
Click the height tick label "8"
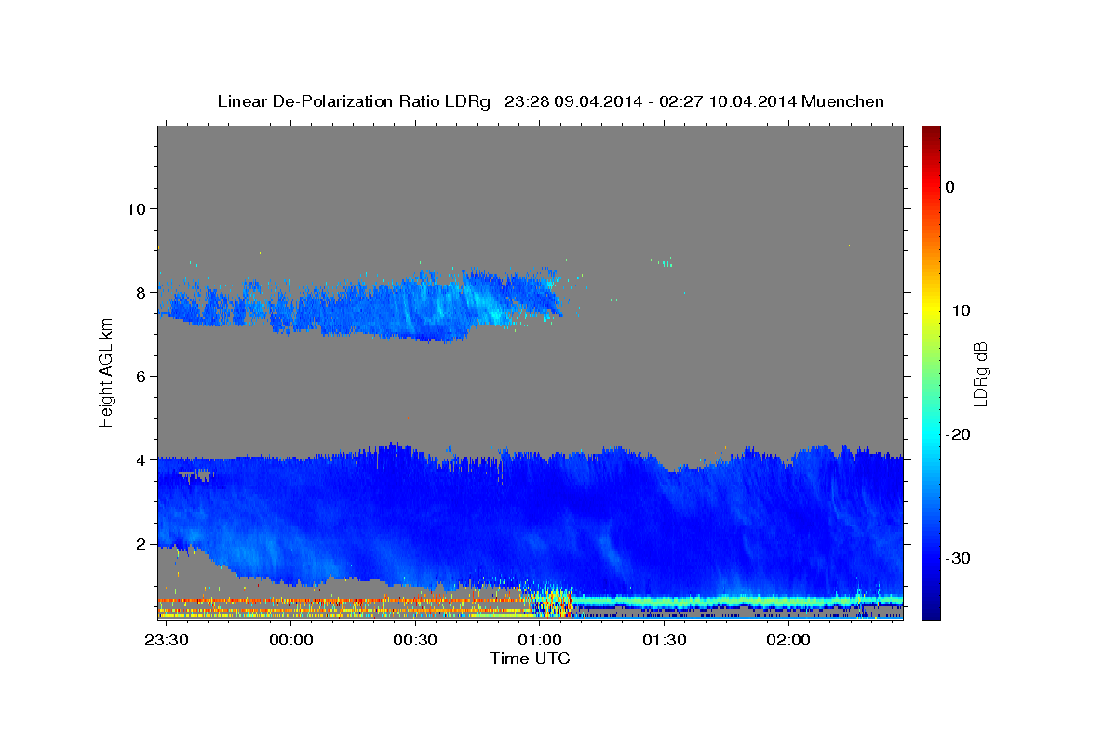click(x=140, y=292)
